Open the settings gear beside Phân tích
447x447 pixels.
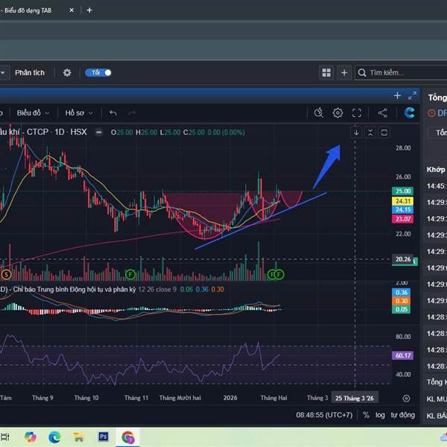(67, 72)
